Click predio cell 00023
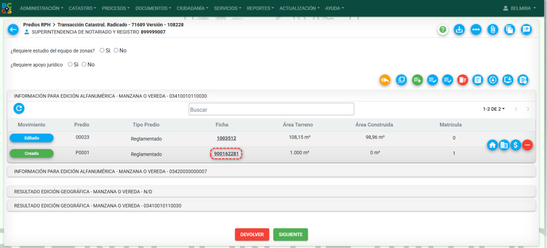Image resolution: width=547 pixels, height=248 pixels. pyautogui.click(x=83, y=137)
